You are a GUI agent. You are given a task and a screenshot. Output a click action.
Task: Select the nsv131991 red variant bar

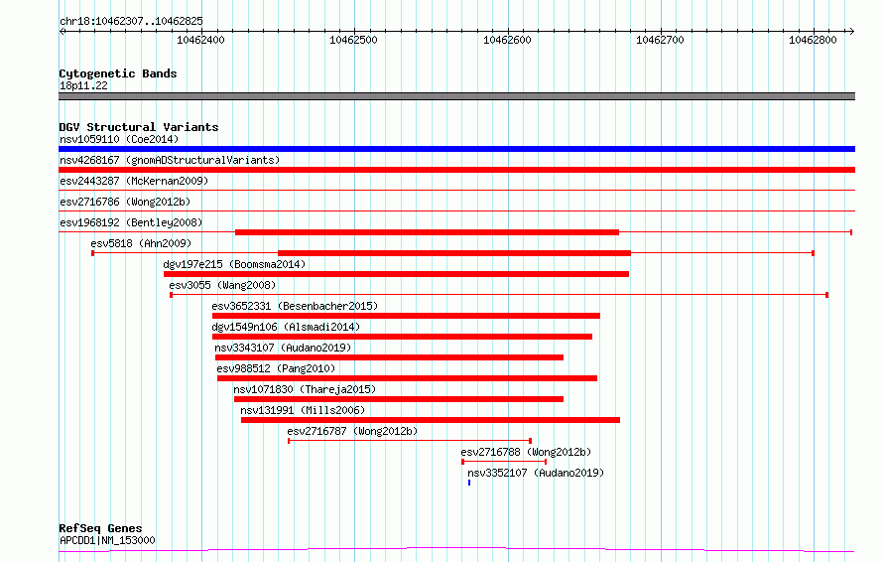tap(431, 420)
